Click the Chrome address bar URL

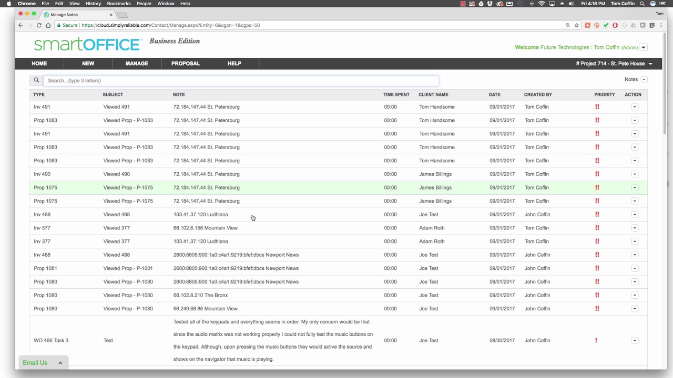171,25
